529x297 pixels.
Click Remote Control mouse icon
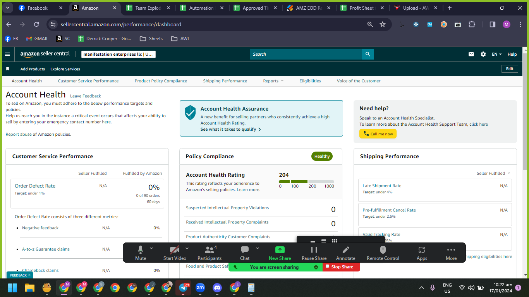[383, 253]
